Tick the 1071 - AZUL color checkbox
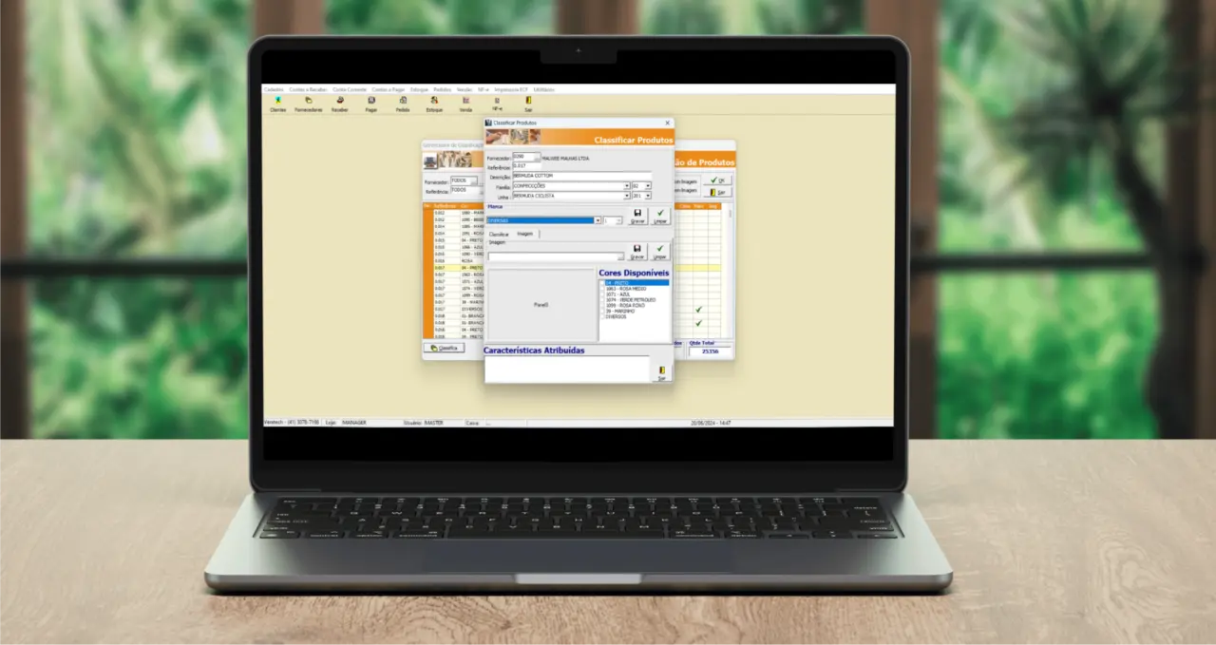Screen dimensions: 1216x645 pos(602,294)
